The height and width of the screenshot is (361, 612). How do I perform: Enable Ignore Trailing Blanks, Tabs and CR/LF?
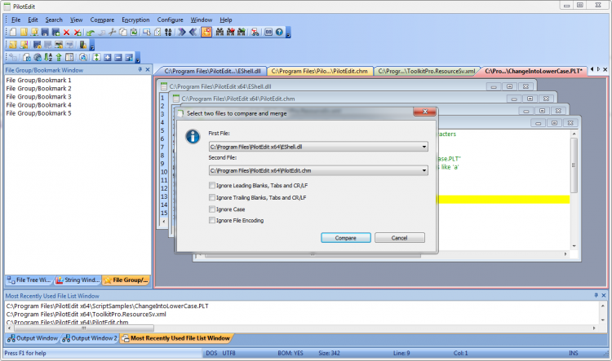(x=212, y=197)
